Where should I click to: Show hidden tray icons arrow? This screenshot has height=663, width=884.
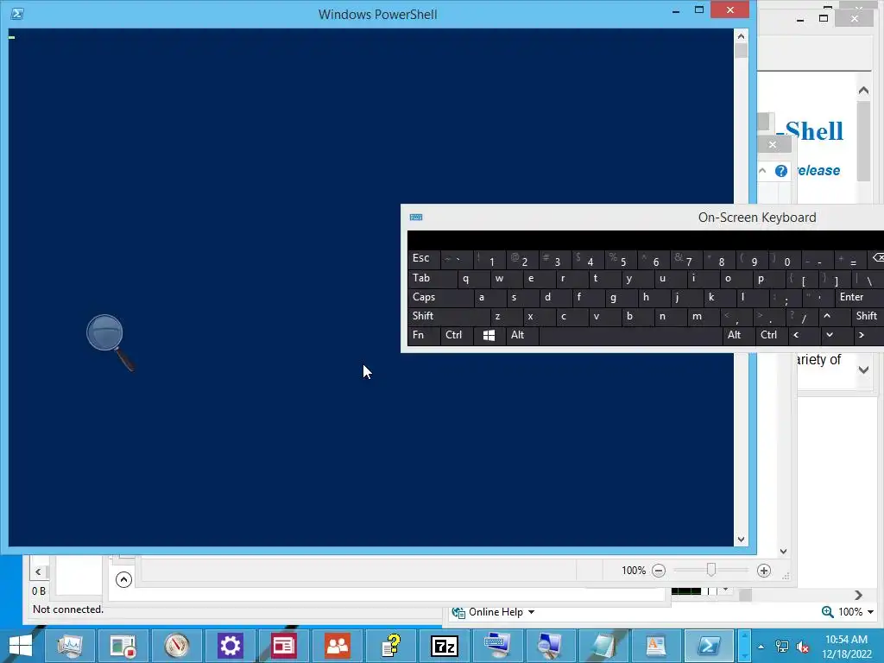(761, 647)
